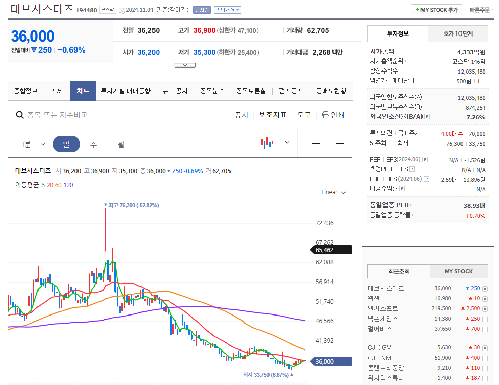Toggle 실시간 real-time badge
The height and width of the screenshot is (385, 499).
[x=202, y=10]
